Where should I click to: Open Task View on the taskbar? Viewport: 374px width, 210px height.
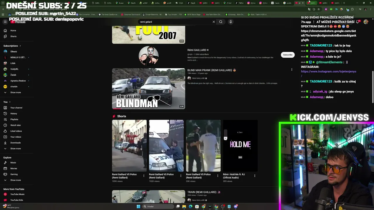click(178, 206)
